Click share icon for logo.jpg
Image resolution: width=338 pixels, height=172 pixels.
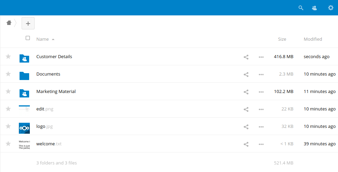click(x=246, y=127)
